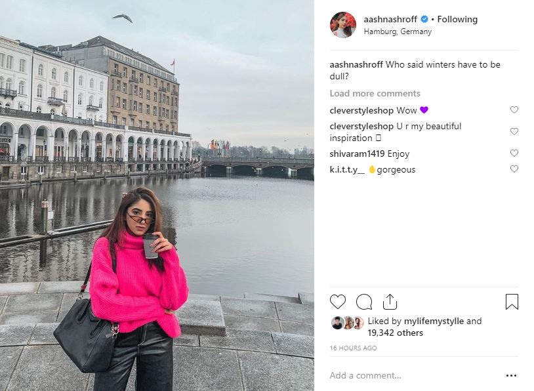Open the comment speech bubble icon
The width and height of the screenshot is (534, 391).
tap(363, 302)
